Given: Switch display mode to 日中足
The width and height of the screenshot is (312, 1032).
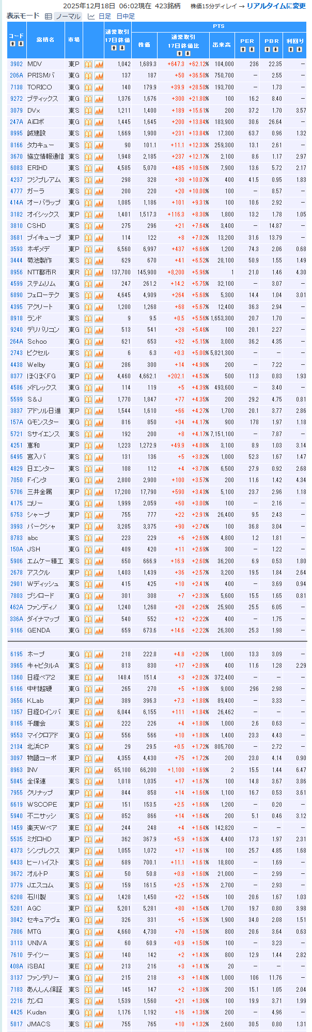Looking at the screenshot, I should 126,16.
